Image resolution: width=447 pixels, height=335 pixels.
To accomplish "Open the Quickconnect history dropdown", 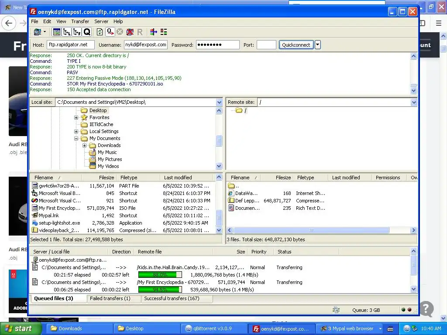I will click(318, 45).
